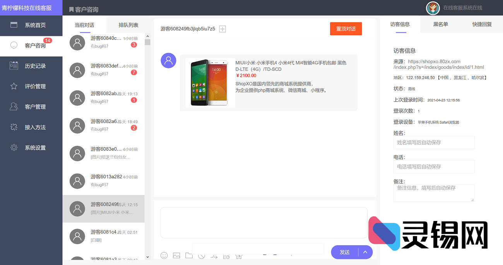Open the emoji picker in the chat toolbar
The height and width of the screenshot is (265, 503).
pyautogui.click(x=164, y=256)
